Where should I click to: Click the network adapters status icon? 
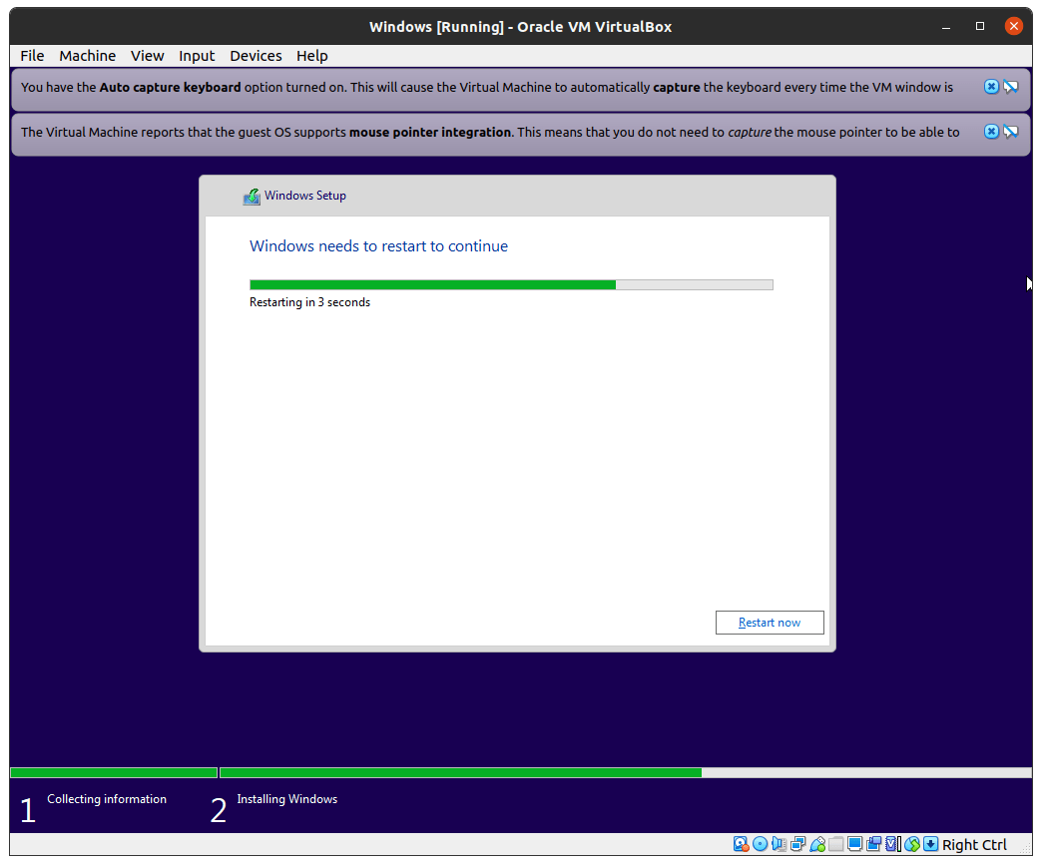[798, 844]
